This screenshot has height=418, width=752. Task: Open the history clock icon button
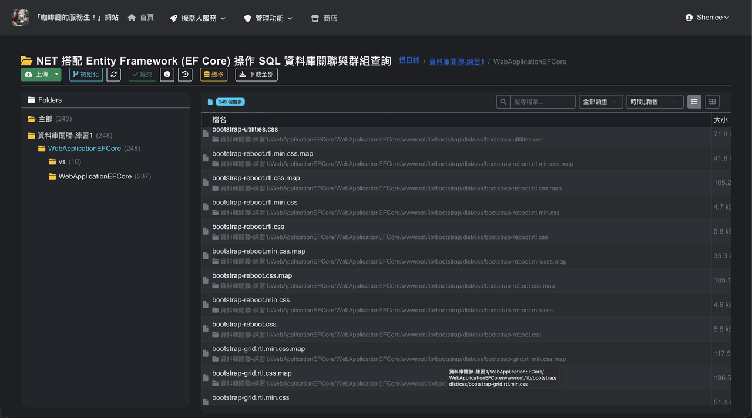(185, 75)
